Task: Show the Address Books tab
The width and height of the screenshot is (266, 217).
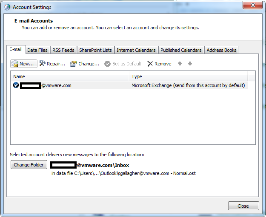Action: click(221, 50)
